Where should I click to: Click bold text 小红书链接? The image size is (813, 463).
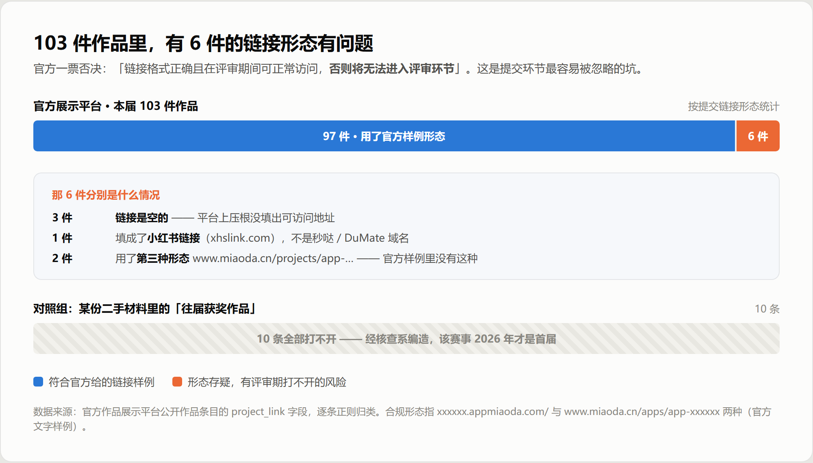click(174, 238)
